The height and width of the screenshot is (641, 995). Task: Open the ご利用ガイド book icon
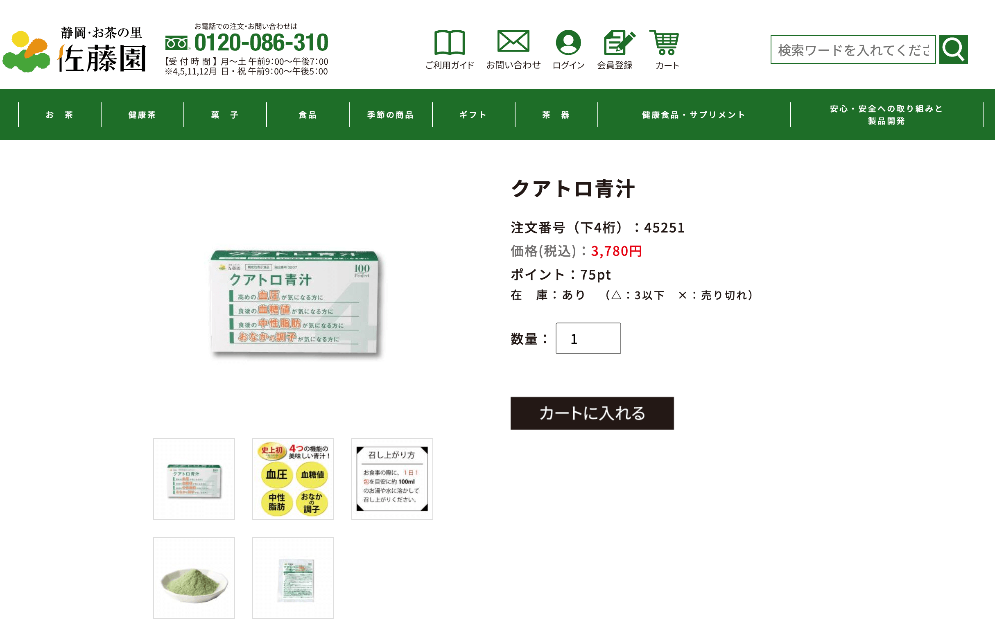[x=449, y=43]
